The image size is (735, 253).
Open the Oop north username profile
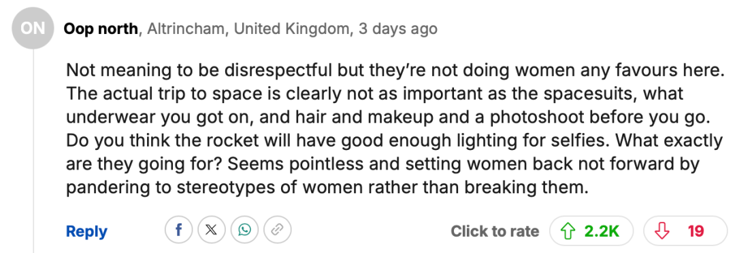click(101, 29)
